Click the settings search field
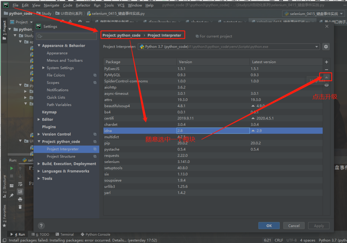This screenshot has width=347, height=243. [x=67, y=36]
